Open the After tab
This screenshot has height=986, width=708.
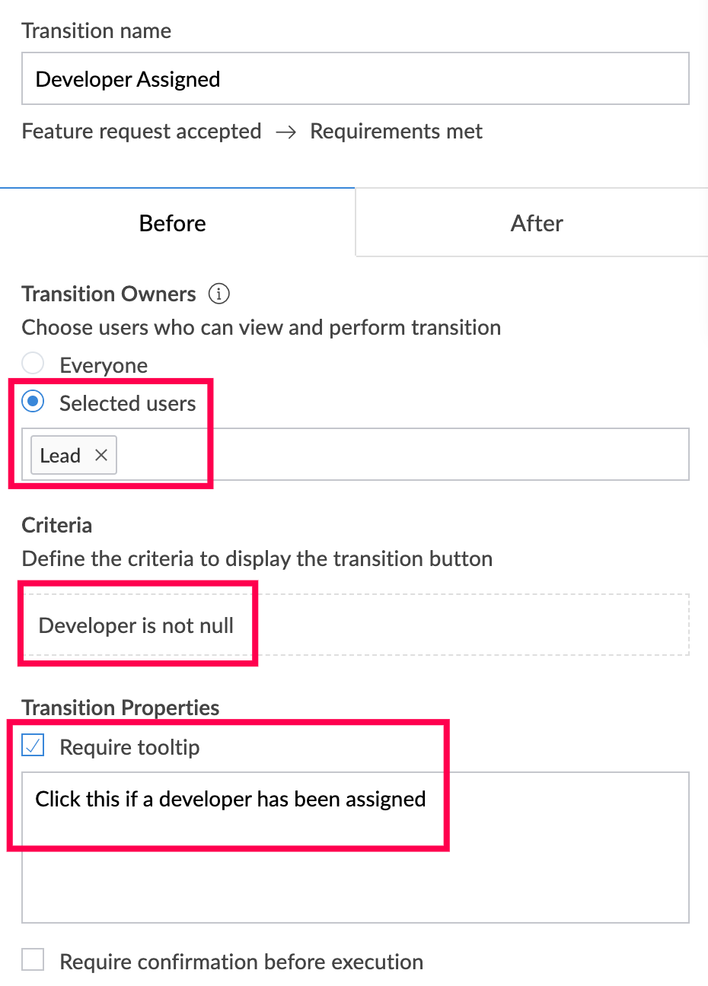(x=537, y=223)
